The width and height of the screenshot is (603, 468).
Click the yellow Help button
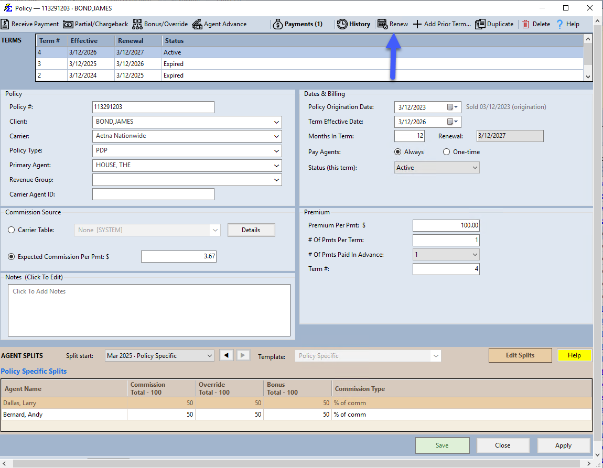pos(574,355)
